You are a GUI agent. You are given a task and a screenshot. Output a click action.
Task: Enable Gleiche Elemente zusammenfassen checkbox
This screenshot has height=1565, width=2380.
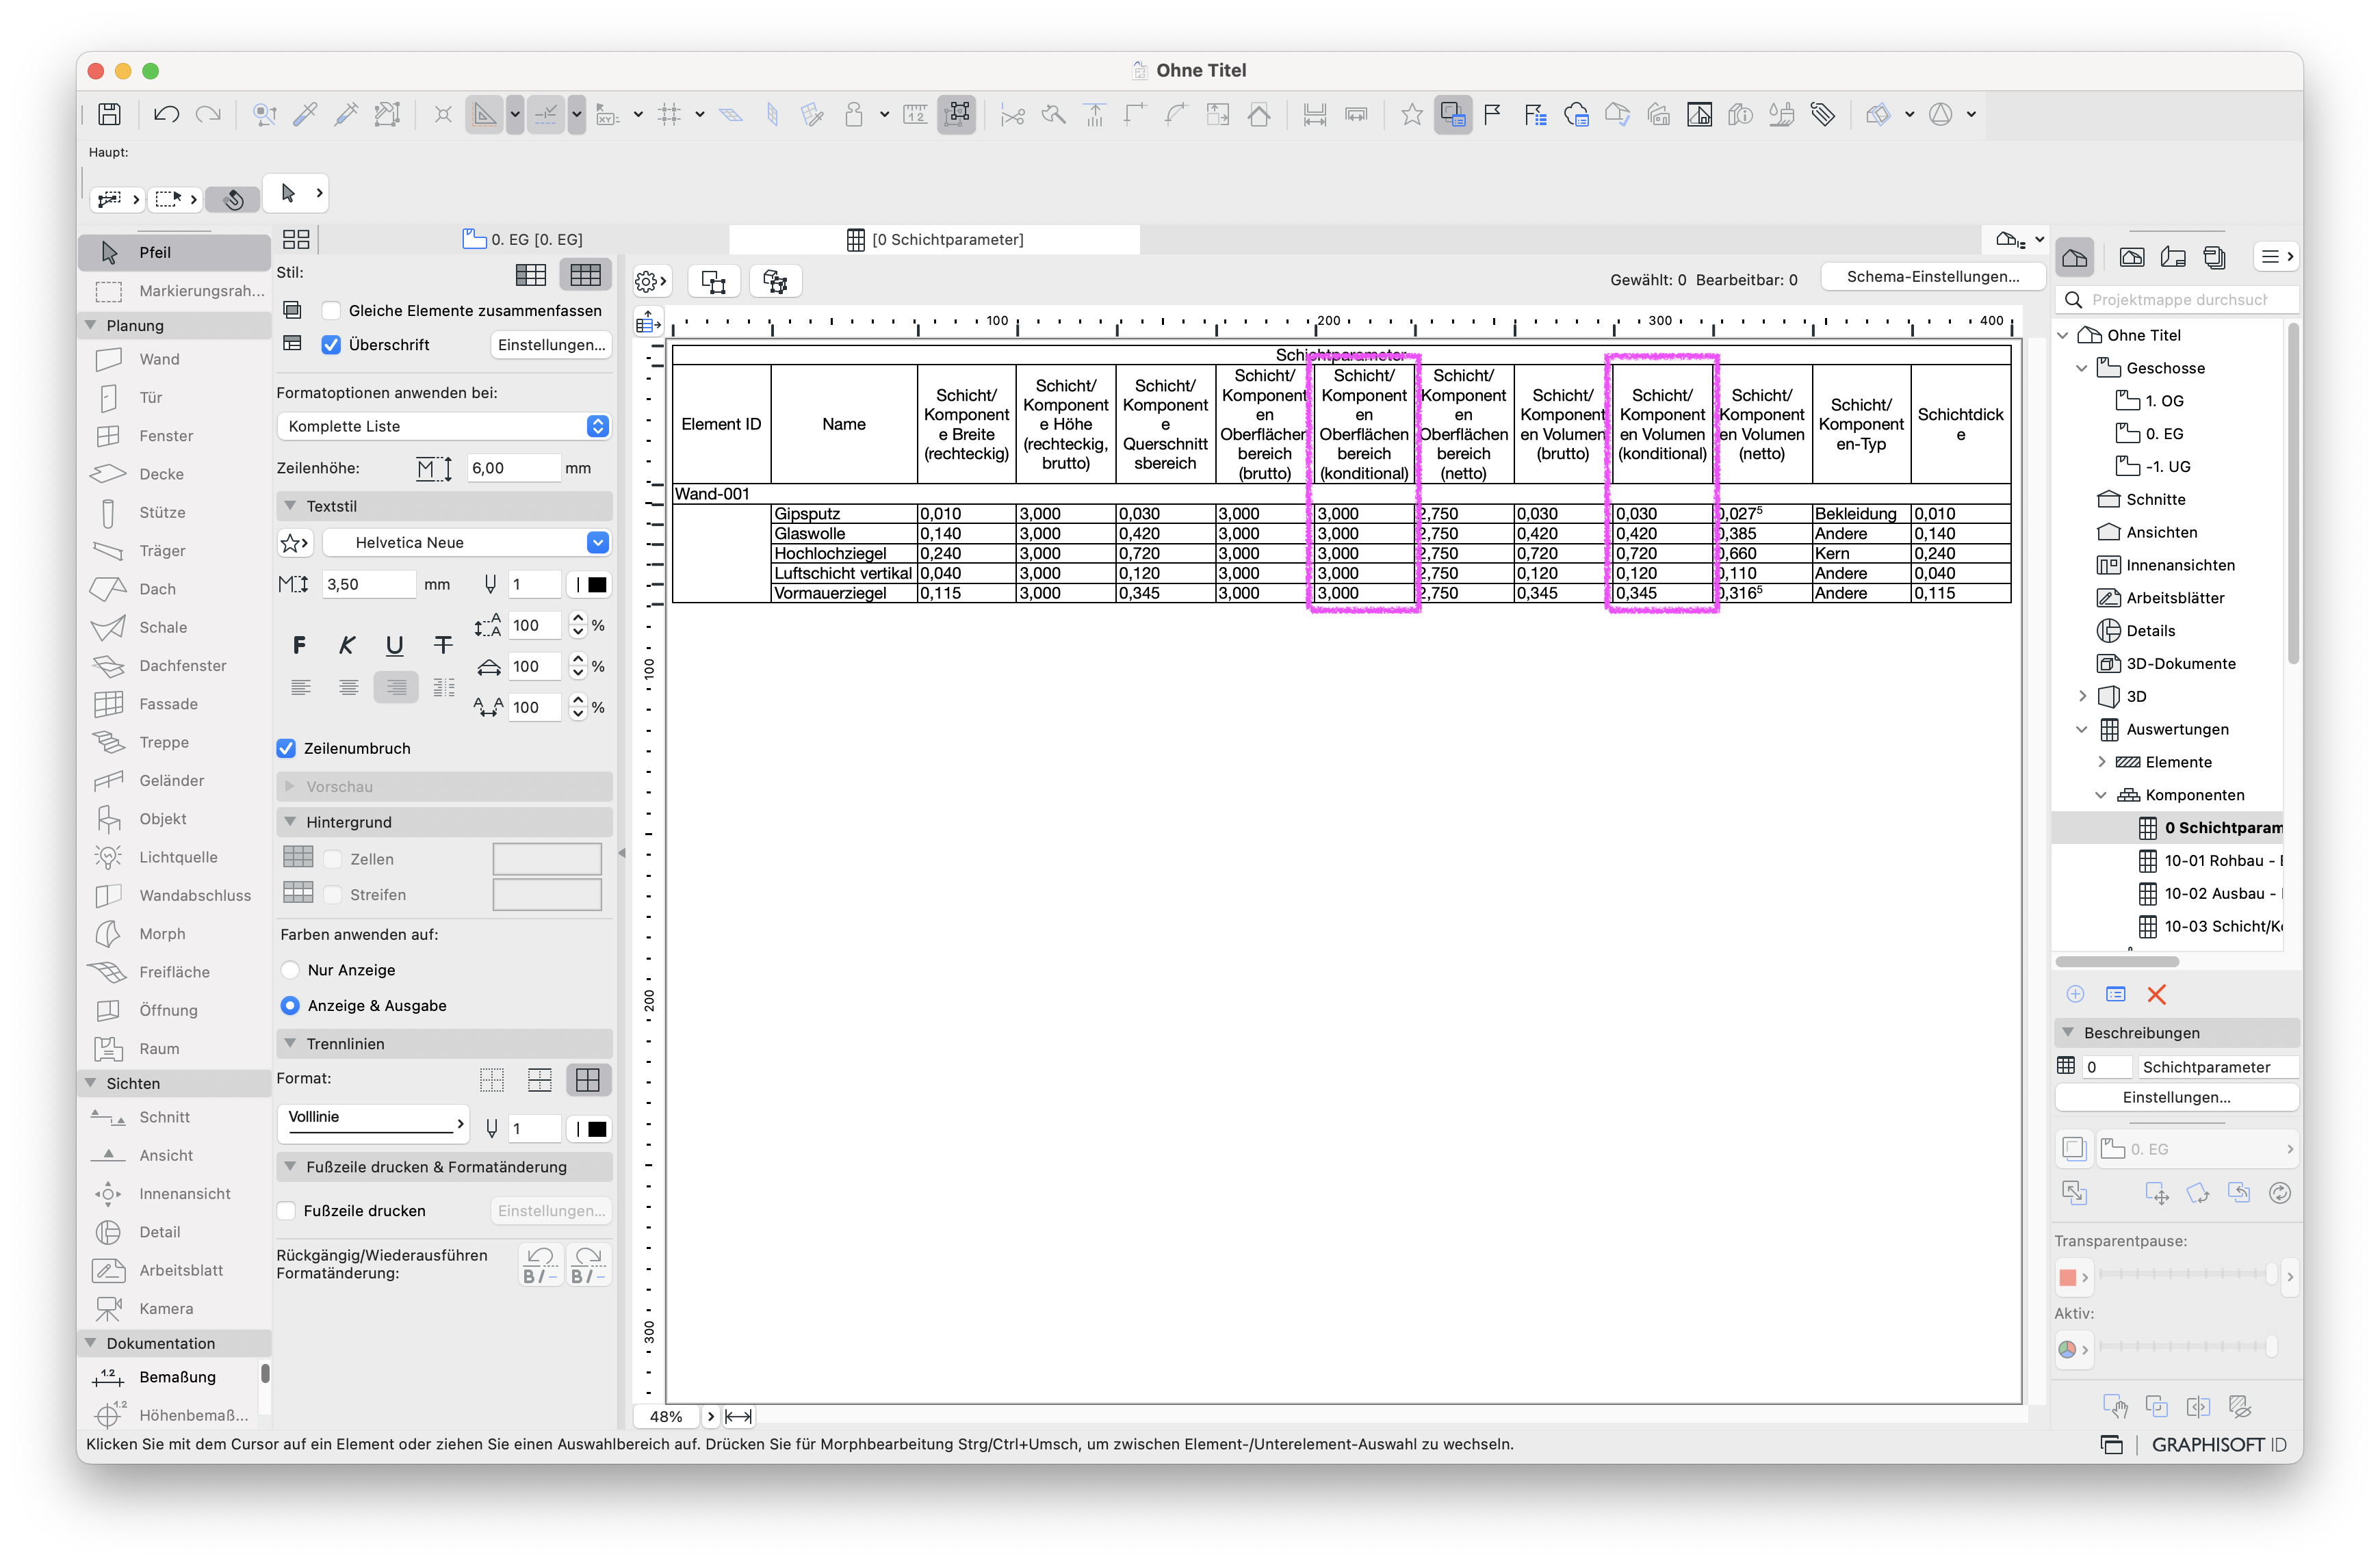point(332,311)
